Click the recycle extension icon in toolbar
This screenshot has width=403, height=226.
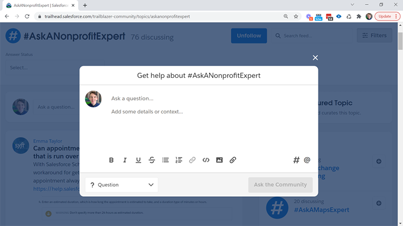pyautogui.click(x=349, y=17)
